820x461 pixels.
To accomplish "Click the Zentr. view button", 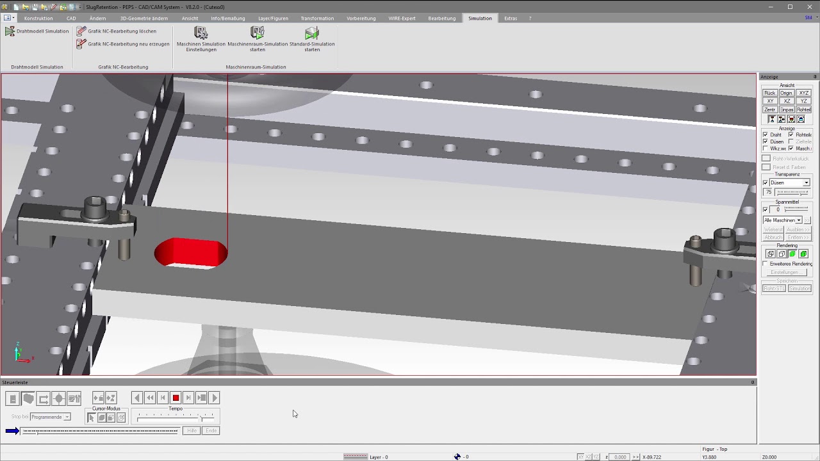I will point(769,109).
